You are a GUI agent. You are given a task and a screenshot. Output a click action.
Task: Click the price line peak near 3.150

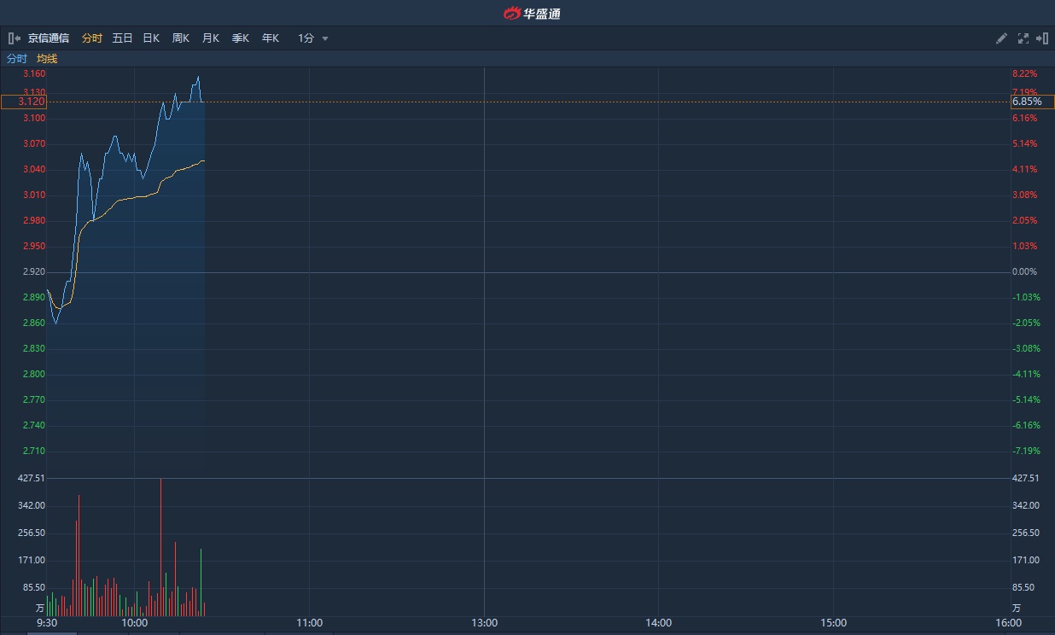point(198,77)
